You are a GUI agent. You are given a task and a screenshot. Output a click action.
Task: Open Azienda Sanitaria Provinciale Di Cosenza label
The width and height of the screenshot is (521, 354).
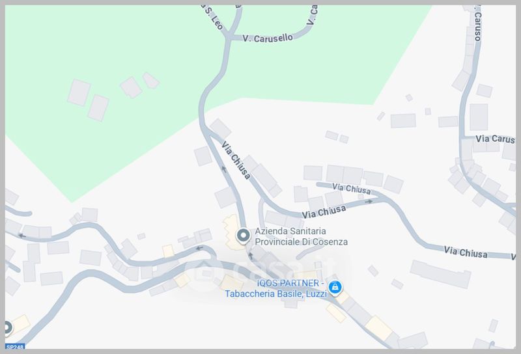(301, 236)
